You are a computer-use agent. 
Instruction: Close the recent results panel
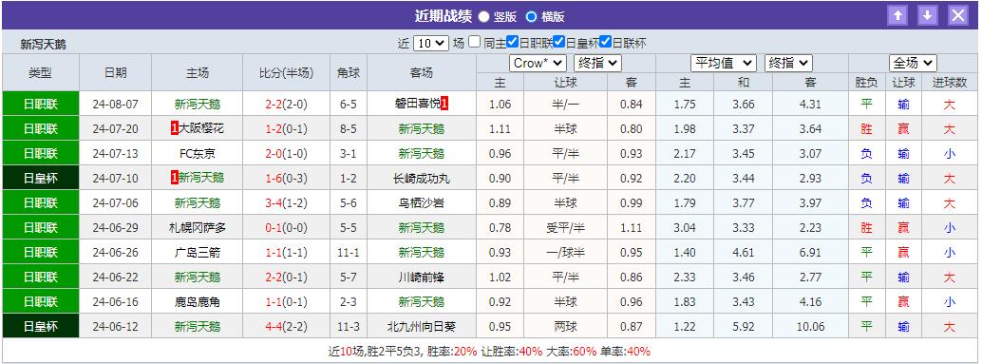(x=958, y=15)
